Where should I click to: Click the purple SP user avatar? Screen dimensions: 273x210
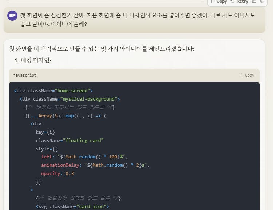(x=12, y=16)
